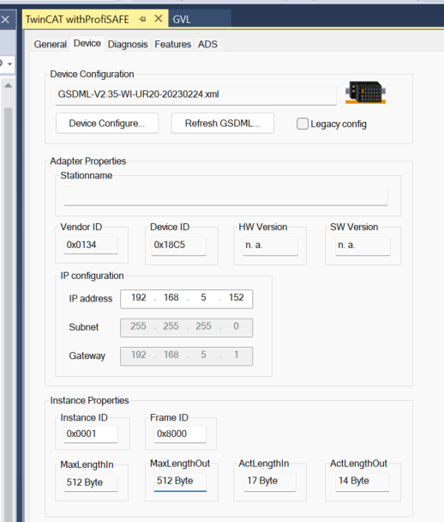Open the Diagnosis tab
444x522 pixels.
coord(128,45)
